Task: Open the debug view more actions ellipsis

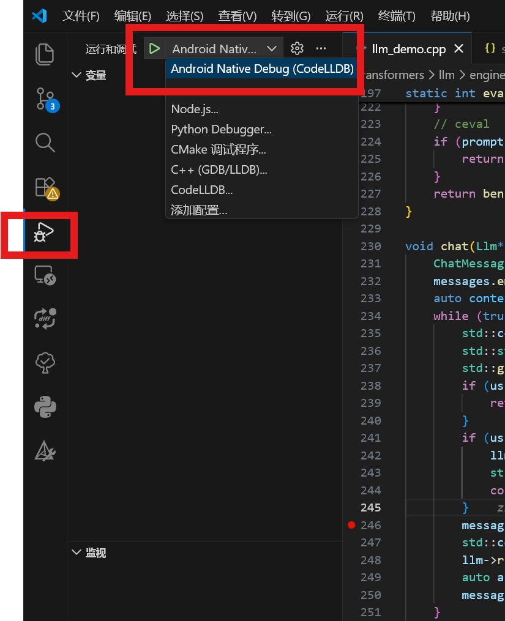Action: click(x=321, y=48)
